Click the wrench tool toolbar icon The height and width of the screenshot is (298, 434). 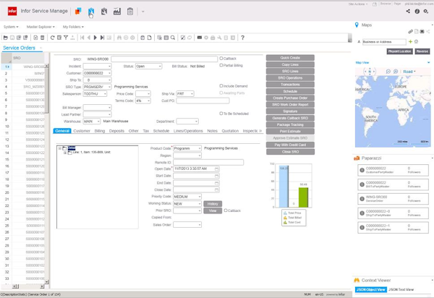pos(219,38)
